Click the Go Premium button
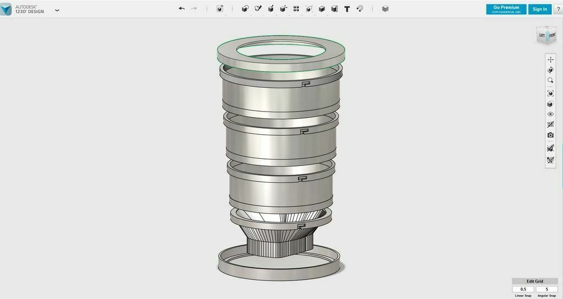The width and height of the screenshot is (563, 299). pos(506,9)
